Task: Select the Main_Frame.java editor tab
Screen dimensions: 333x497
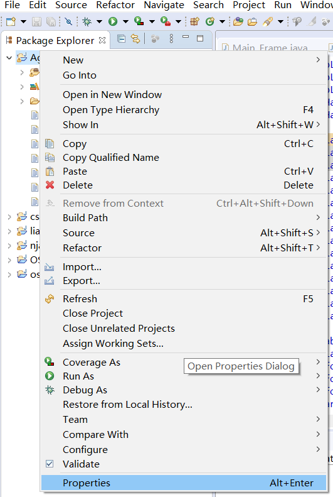Action: pos(270,48)
